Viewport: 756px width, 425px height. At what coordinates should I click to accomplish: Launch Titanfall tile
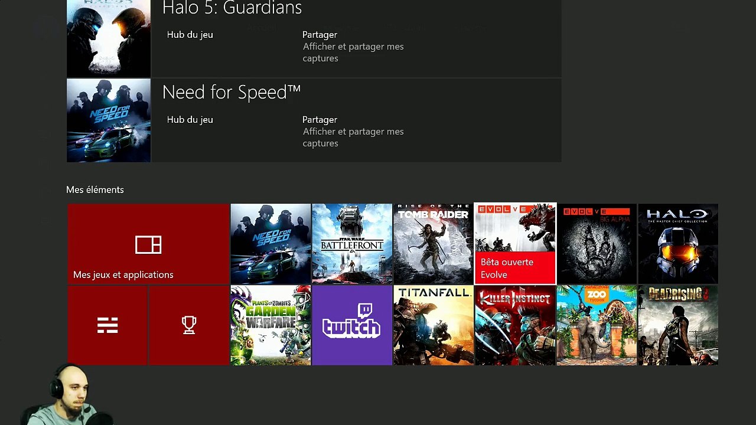[434, 325]
